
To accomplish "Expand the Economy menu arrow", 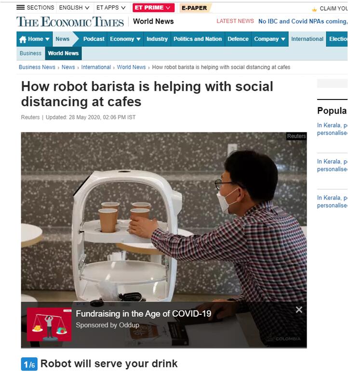I will (138, 39).
